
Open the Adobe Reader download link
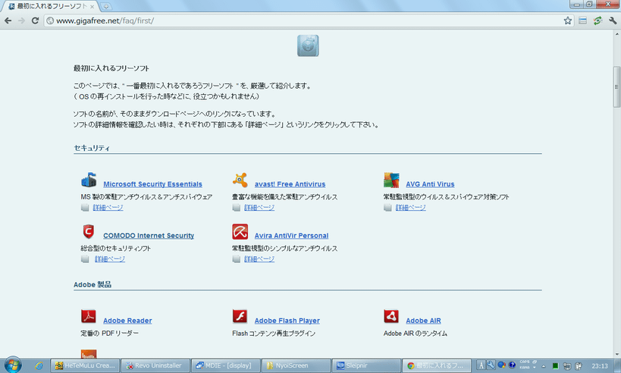(127, 321)
